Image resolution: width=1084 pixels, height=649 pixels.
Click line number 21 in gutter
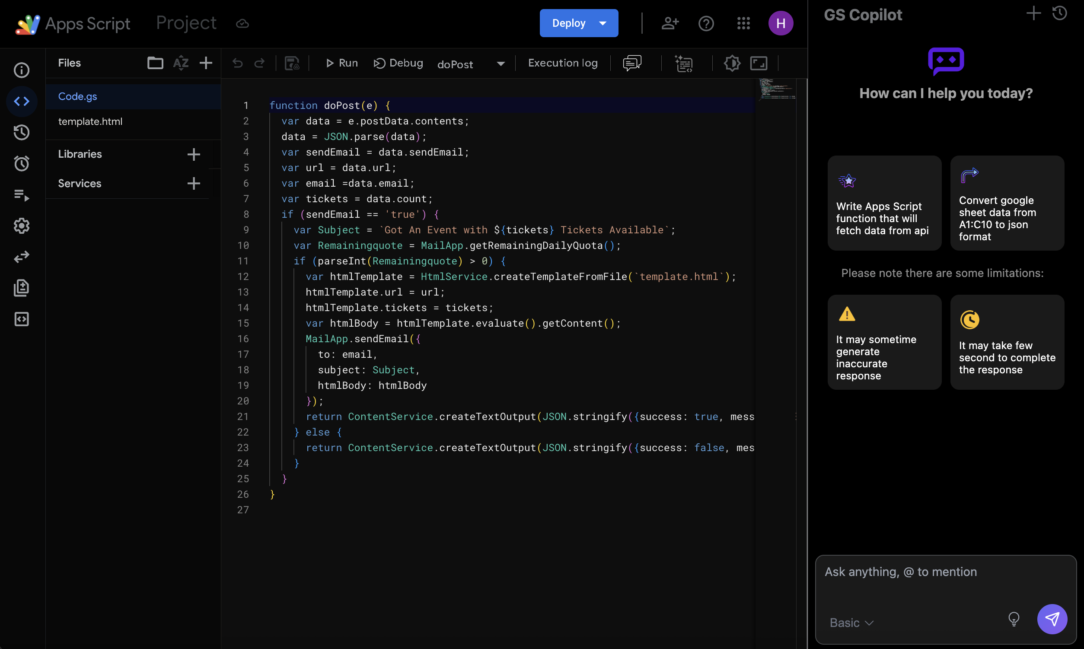243,417
